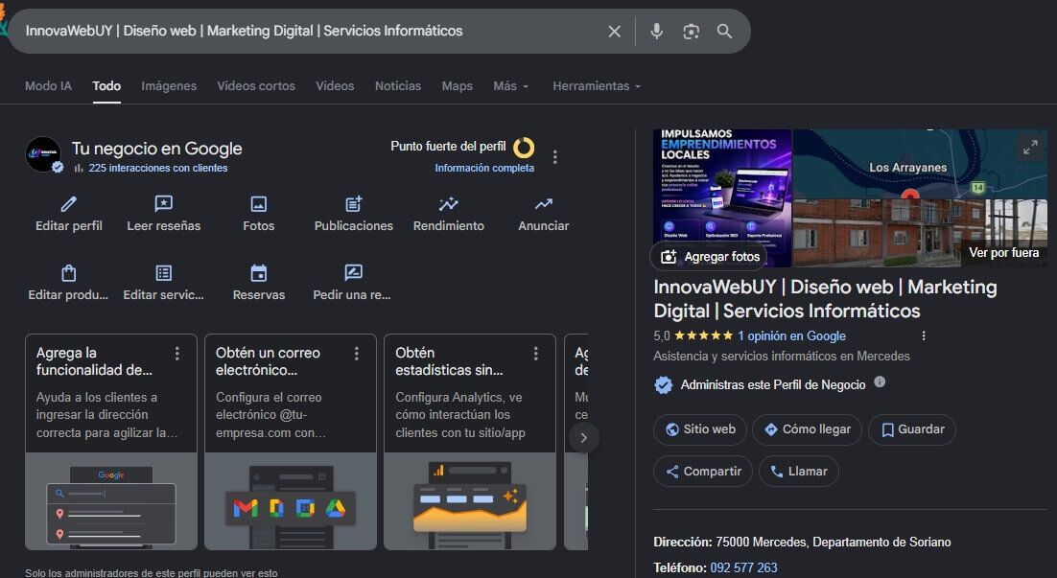Screen dimensions: 1057x578
Task: Open the Obtén un correo electrónico card
Action: coord(291,442)
